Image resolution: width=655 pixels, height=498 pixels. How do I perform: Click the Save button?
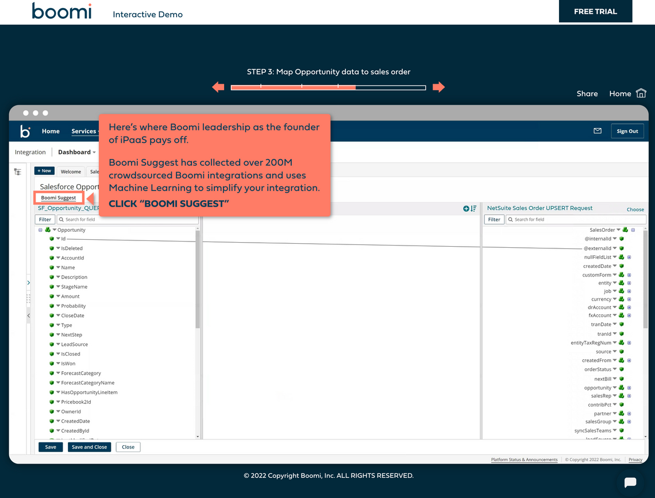[51, 447]
